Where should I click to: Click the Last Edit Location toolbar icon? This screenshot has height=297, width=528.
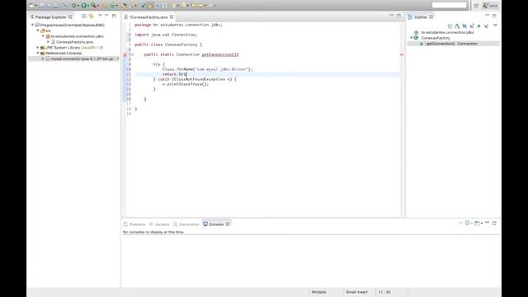[x=194, y=6]
